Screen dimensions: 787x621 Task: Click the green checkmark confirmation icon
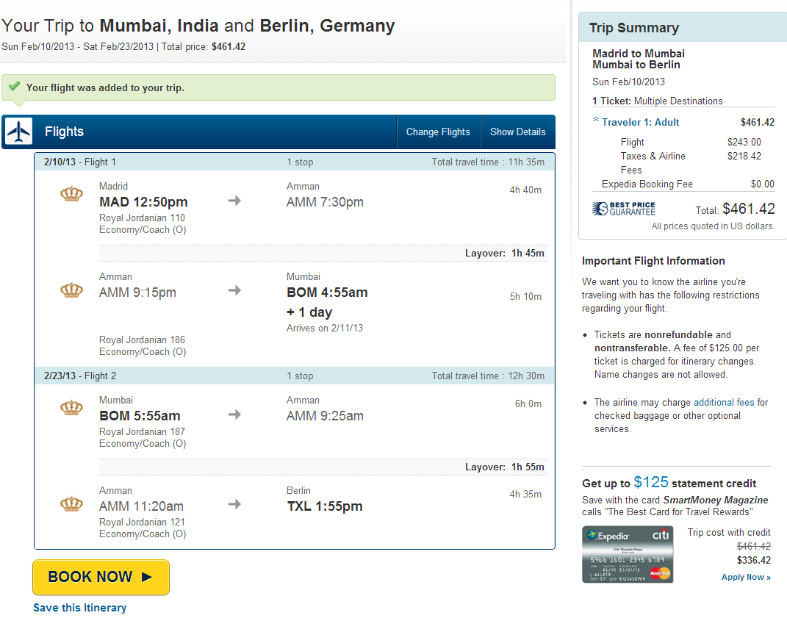click(x=15, y=86)
